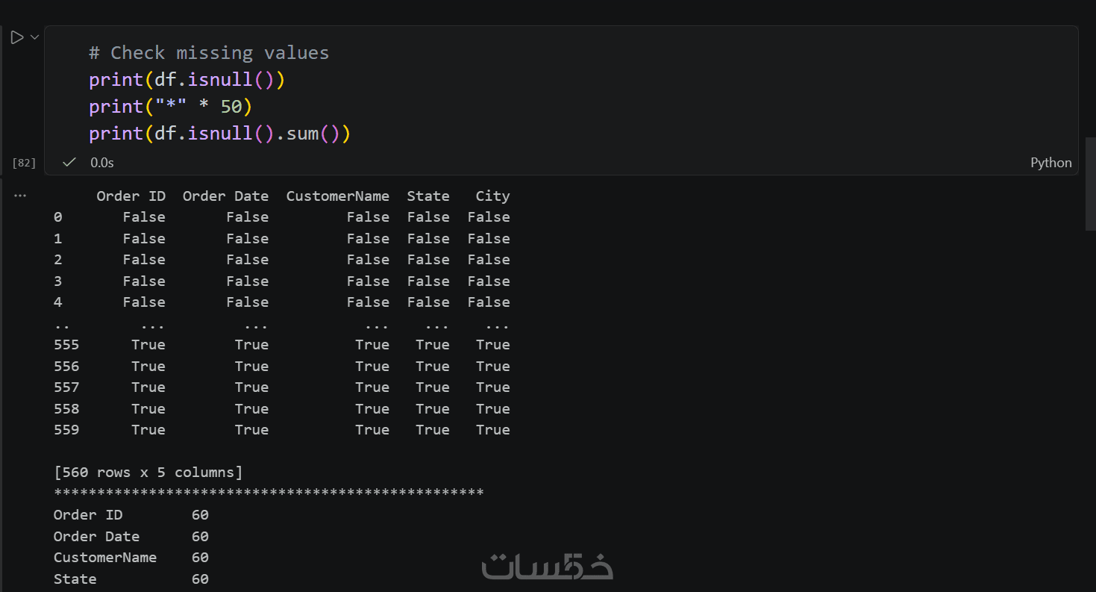
Task: Click the 'Order Date' row in null sum output
Action: coord(96,537)
